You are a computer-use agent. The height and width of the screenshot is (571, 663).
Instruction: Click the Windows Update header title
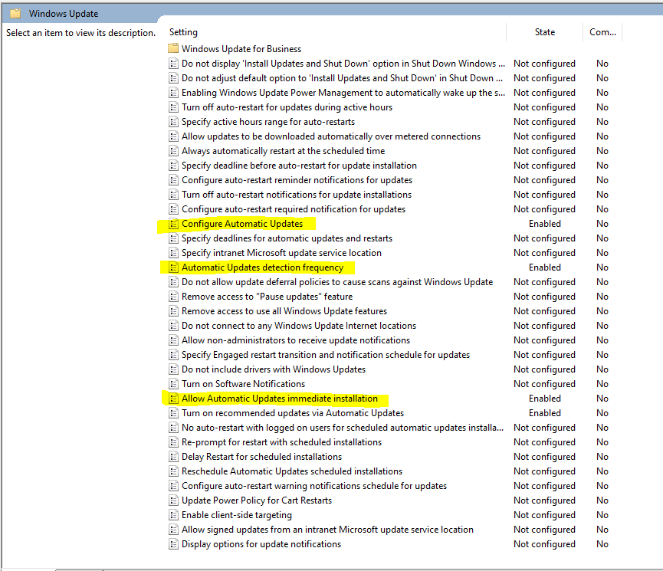tap(64, 14)
